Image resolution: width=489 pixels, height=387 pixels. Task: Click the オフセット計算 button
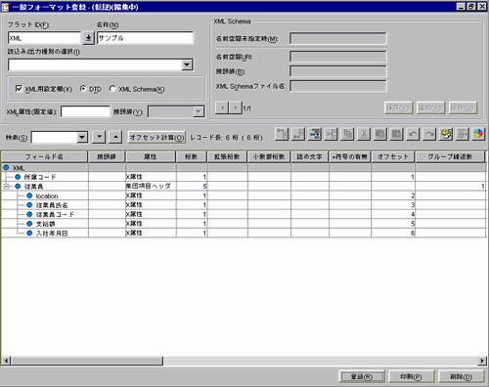coord(156,138)
